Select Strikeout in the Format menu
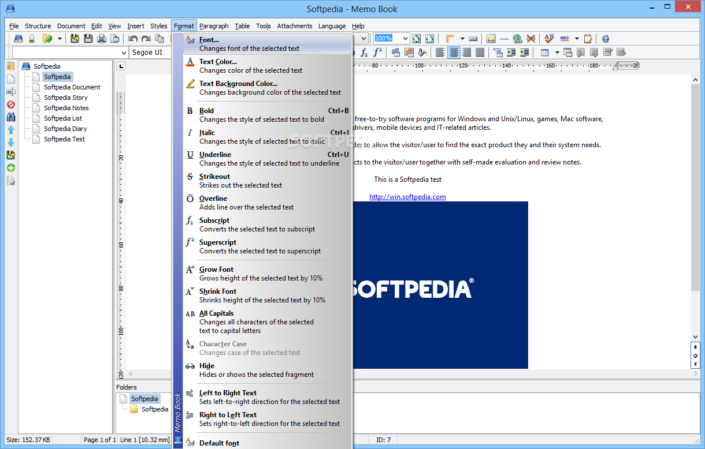 pyautogui.click(x=268, y=181)
